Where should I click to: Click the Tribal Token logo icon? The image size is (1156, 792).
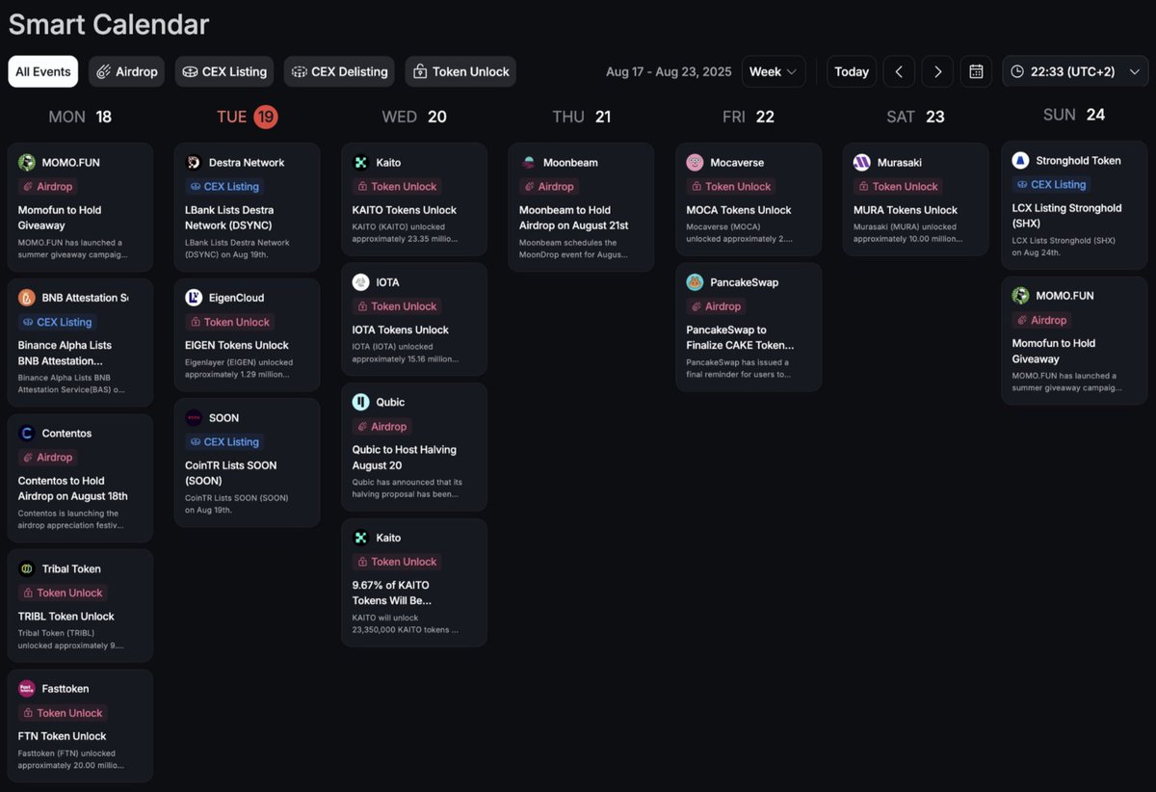point(27,568)
